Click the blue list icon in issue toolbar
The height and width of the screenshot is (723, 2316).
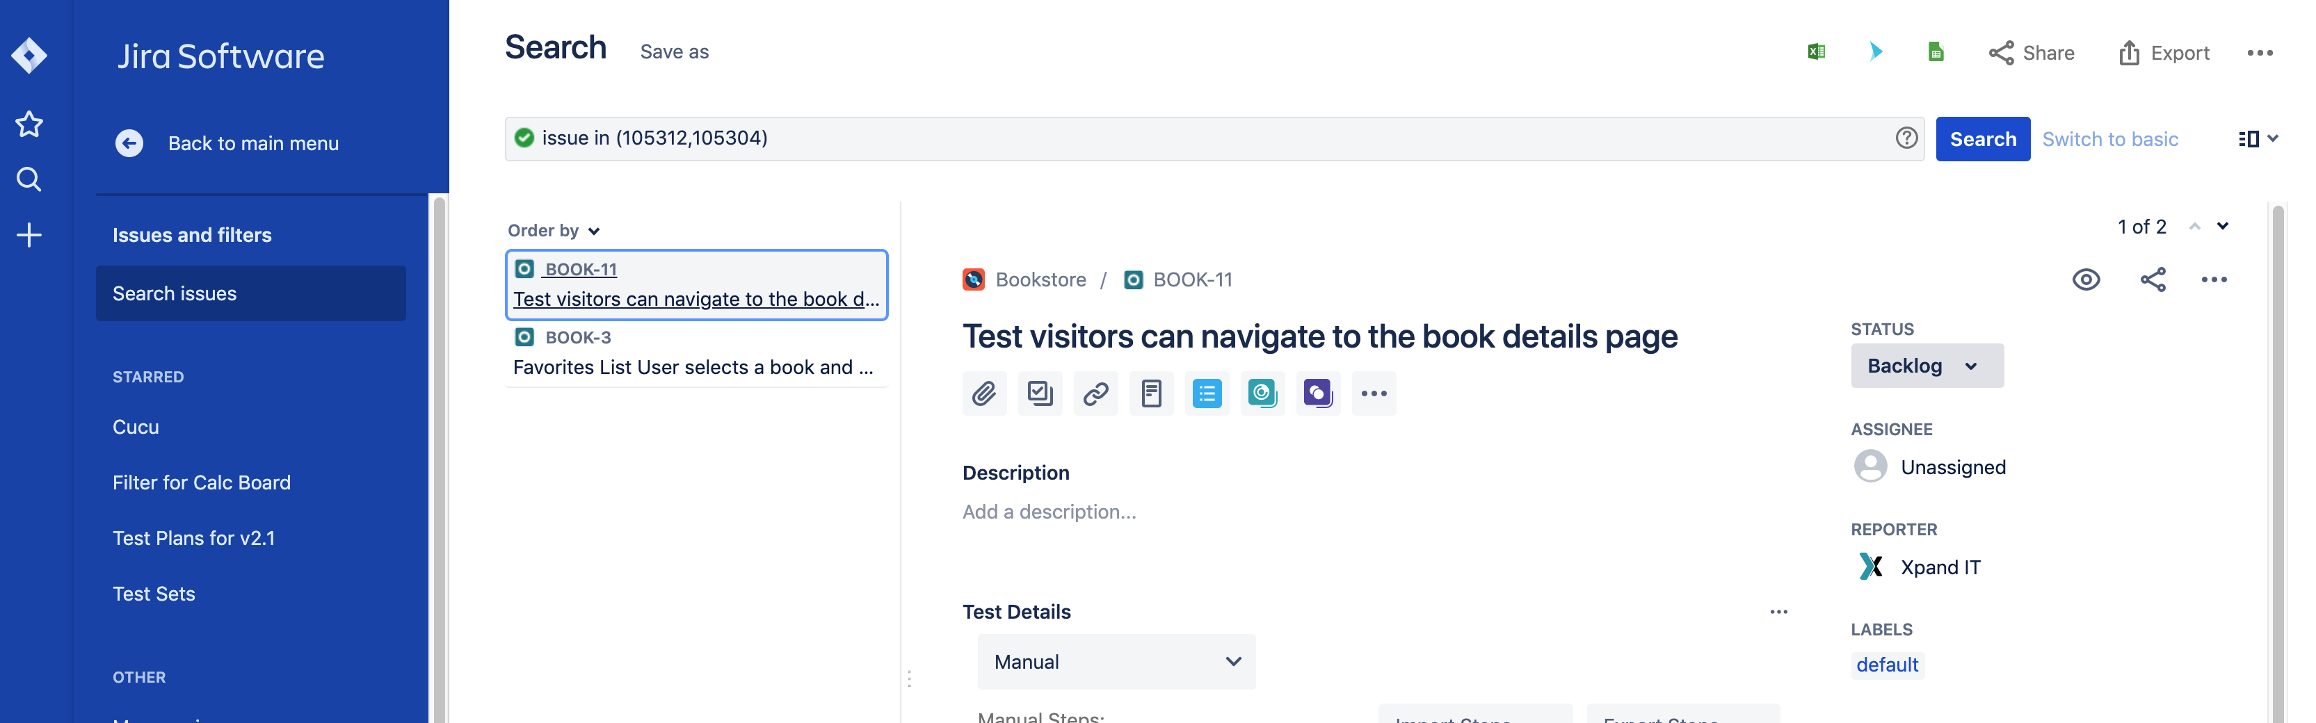point(1207,393)
